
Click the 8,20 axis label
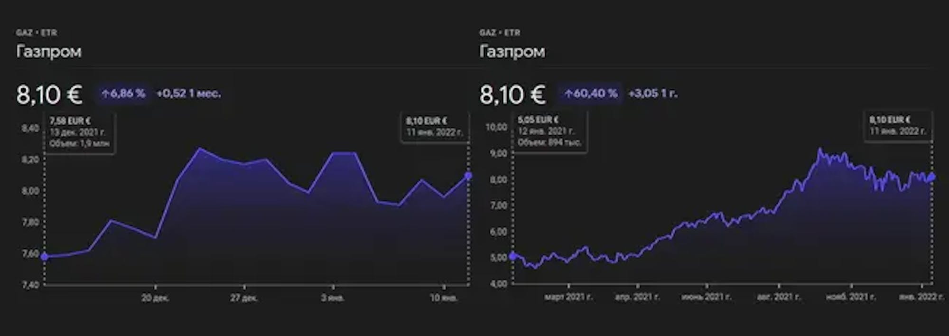(x=30, y=159)
